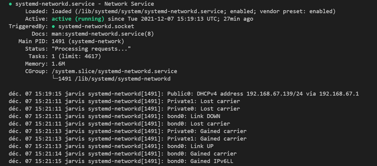Click the "Private0: Gained carrier" log message

point(207,131)
